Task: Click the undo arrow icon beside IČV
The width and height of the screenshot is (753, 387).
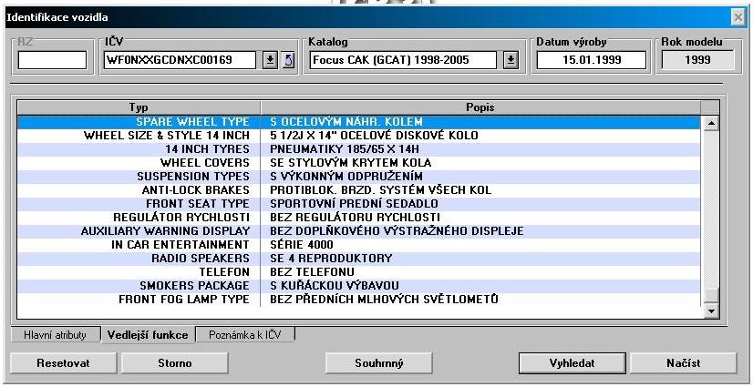Action: point(289,60)
